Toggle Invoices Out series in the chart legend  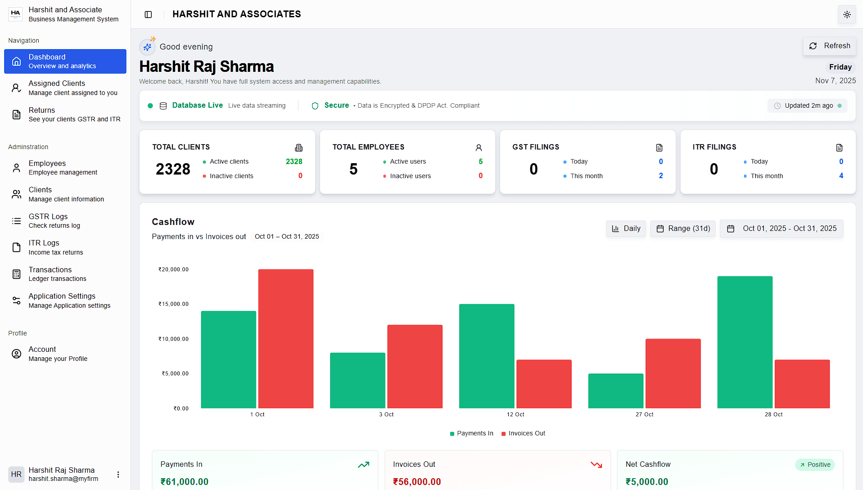(x=523, y=433)
